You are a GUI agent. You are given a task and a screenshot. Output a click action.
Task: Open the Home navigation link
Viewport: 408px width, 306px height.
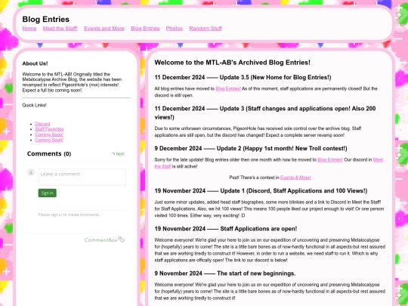click(x=29, y=29)
